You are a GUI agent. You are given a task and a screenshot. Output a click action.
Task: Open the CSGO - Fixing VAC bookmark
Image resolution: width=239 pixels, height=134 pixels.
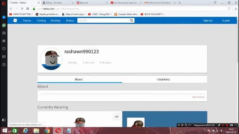(x=100, y=14)
